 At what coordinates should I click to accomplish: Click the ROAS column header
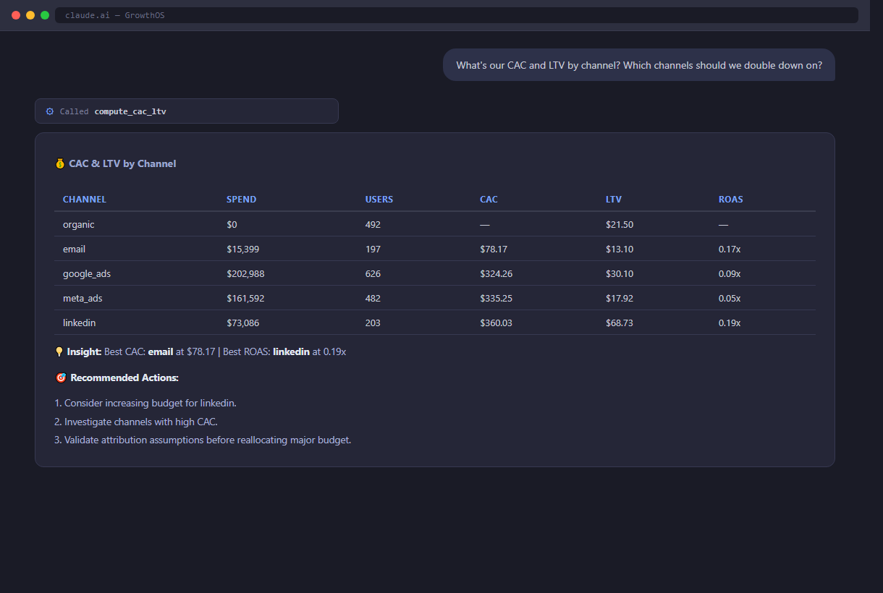[x=731, y=200]
